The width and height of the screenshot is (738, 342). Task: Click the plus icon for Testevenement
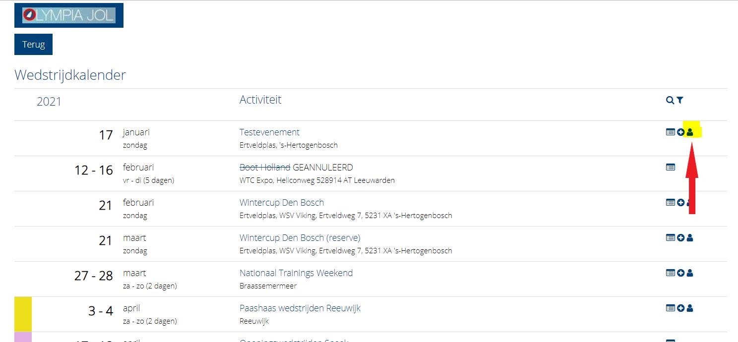pyautogui.click(x=680, y=132)
